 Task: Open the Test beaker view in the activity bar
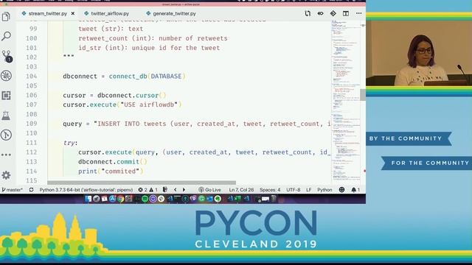tap(6, 116)
